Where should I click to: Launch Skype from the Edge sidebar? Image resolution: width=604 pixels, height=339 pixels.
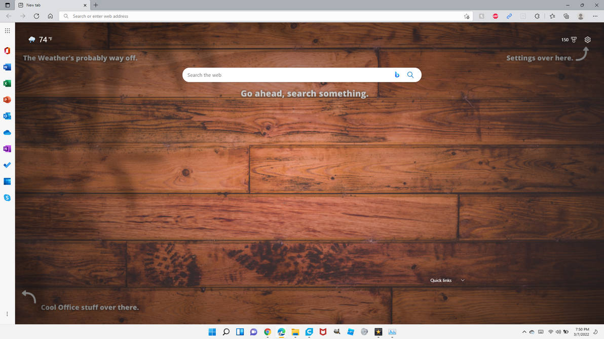7,197
